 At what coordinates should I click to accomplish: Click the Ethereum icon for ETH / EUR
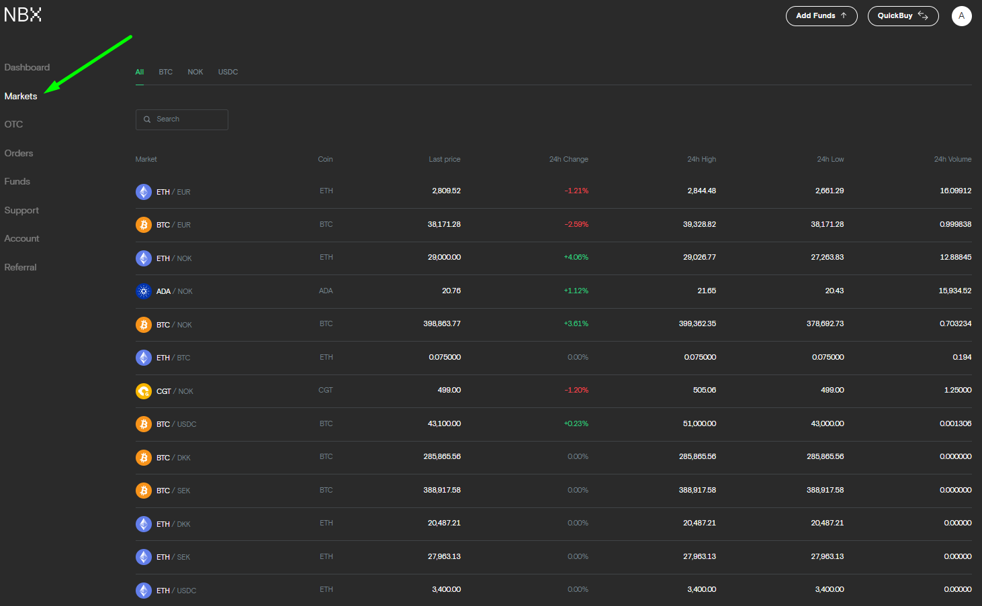144,192
